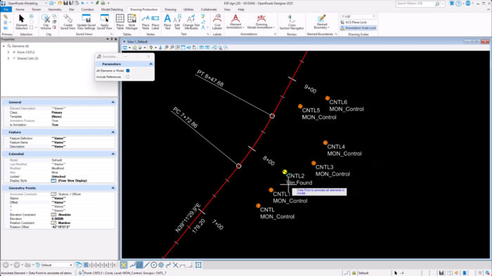This screenshot has width=492, height=276.
Task: Switch to the Home ribbon tab
Action: click(x=20, y=10)
